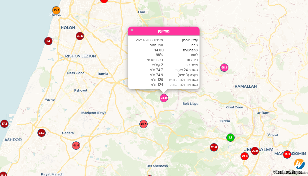This screenshot has width=308, height=176.
Task: Click the pink 74.9 marker below the popup
Action: [x=164, y=98]
